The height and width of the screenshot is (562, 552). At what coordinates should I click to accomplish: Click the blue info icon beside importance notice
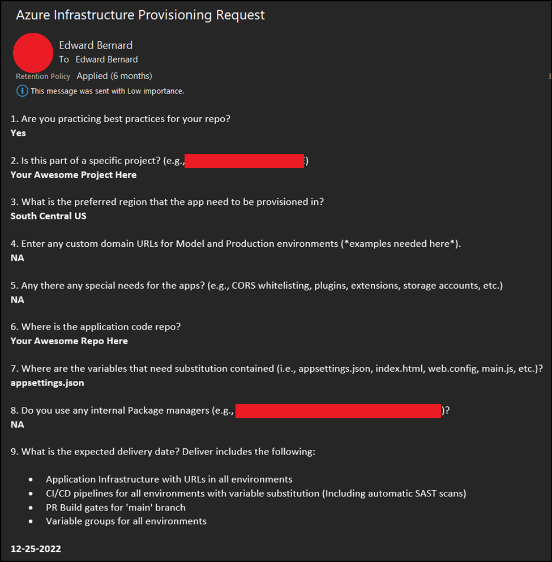[22, 91]
